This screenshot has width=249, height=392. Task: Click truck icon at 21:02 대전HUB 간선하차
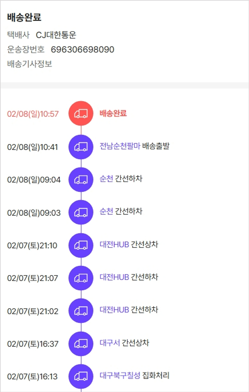(81, 311)
